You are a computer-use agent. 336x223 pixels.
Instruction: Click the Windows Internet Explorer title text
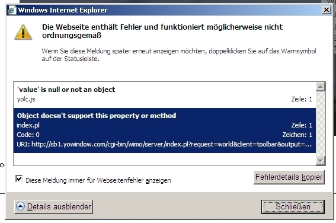click(x=63, y=10)
